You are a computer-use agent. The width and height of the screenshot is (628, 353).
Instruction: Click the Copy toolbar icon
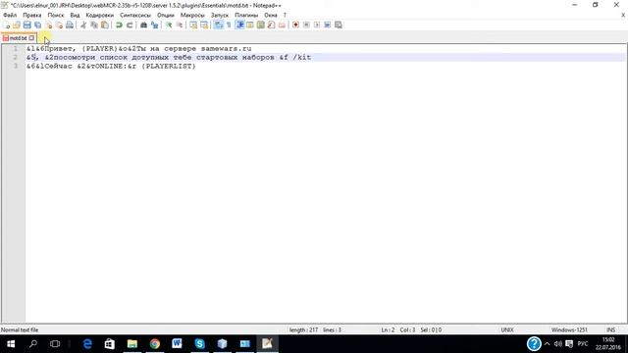coord(94,25)
